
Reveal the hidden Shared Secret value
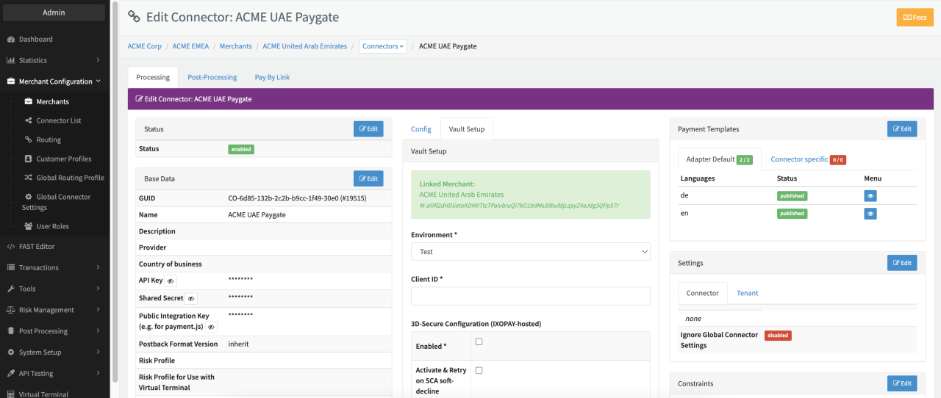pos(191,299)
